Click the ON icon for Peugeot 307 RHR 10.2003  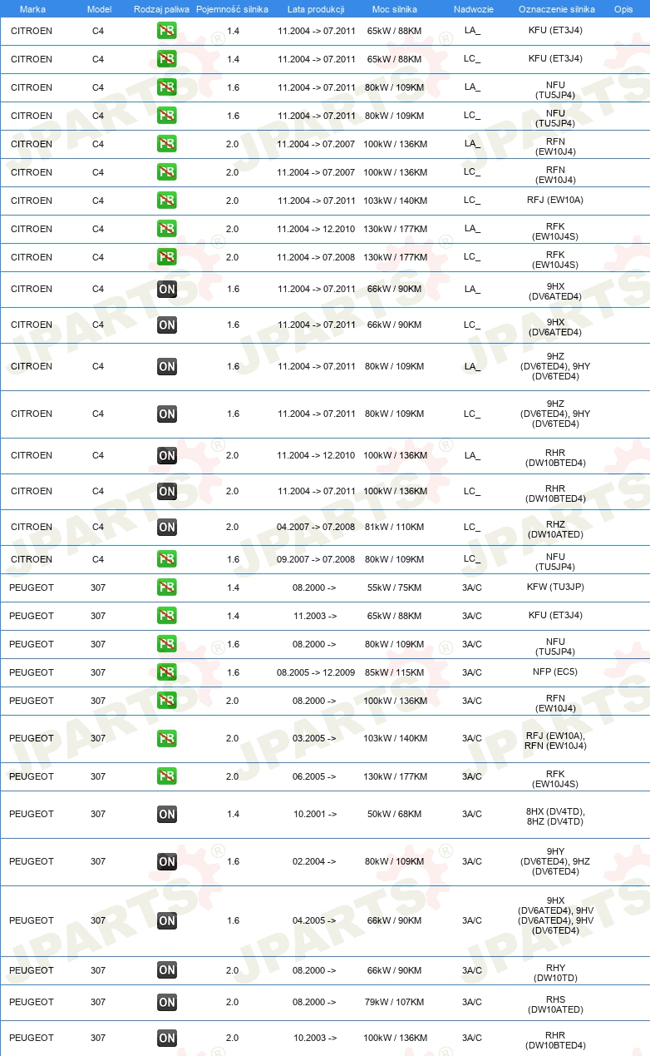pyautogui.click(x=166, y=1038)
